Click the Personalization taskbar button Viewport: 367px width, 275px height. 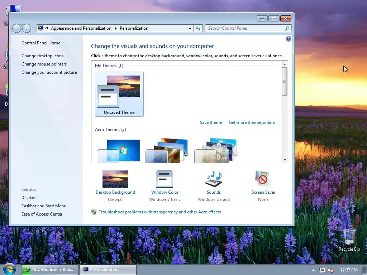[x=108, y=270]
